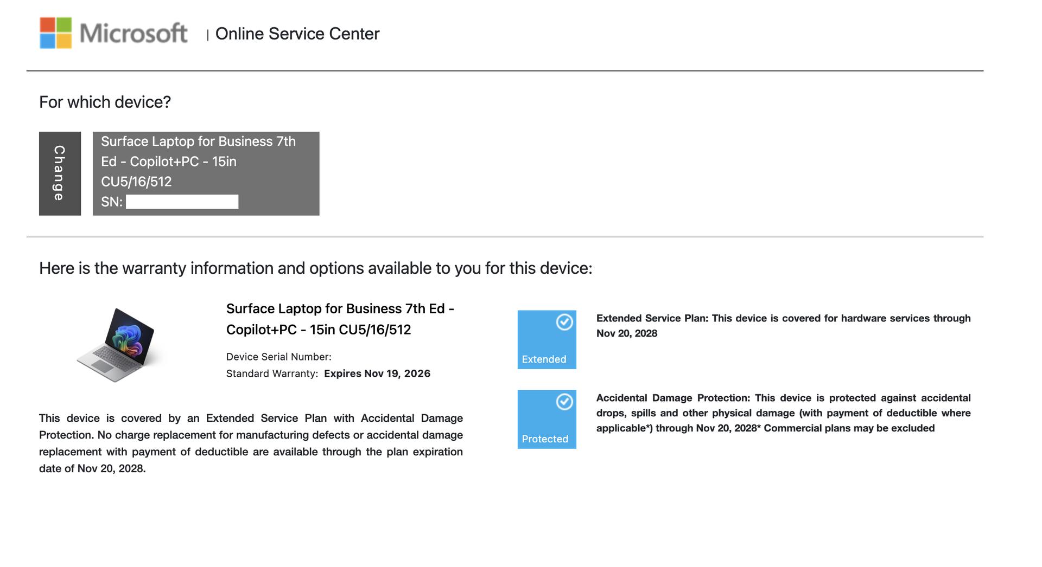The width and height of the screenshot is (1042, 567).
Task: Click the Surface Laptop product thumbnail image
Action: 118,344
